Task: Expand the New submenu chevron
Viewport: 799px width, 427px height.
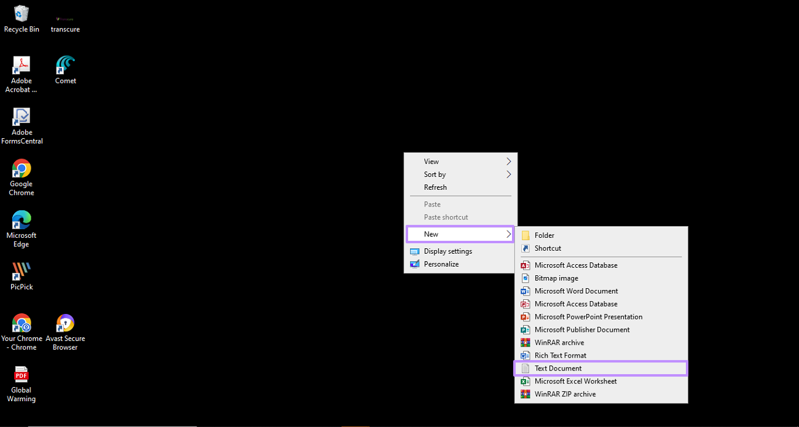Action: (x=508, y=234)
